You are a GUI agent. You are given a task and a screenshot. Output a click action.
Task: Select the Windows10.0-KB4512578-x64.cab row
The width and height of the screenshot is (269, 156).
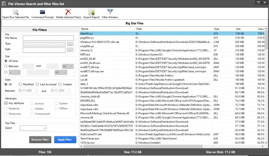(172, 42)
